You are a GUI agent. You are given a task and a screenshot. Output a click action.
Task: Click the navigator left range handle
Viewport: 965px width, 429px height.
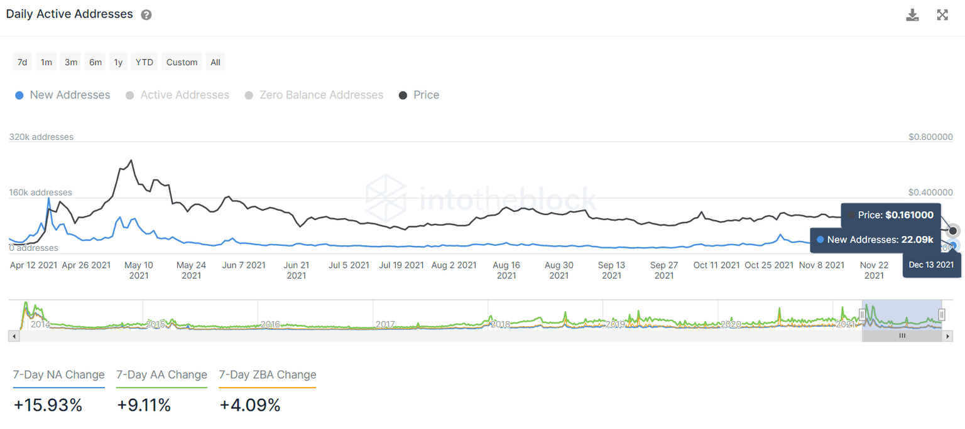[863, 315]
